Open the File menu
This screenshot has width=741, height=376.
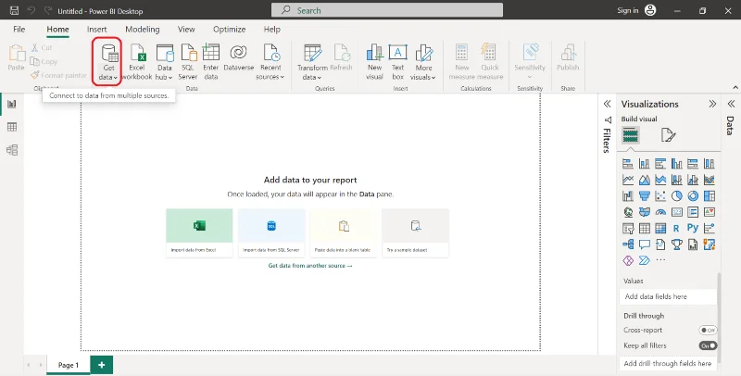tap(19, 30)
